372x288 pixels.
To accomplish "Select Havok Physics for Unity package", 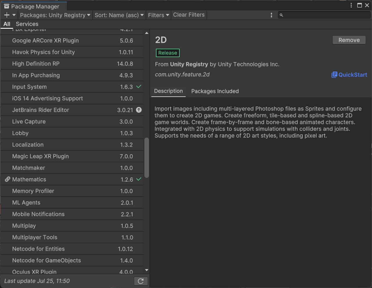I will pos(72,52).
